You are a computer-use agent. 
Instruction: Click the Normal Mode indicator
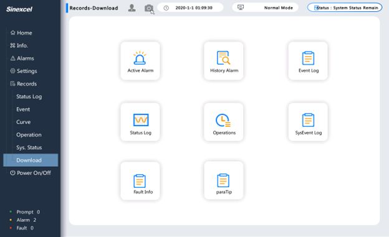click(265, 7)
